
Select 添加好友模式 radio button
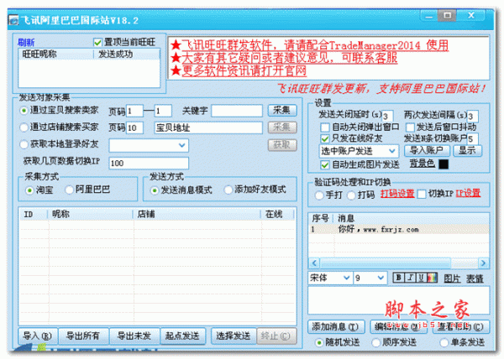(x=228, y=190)
